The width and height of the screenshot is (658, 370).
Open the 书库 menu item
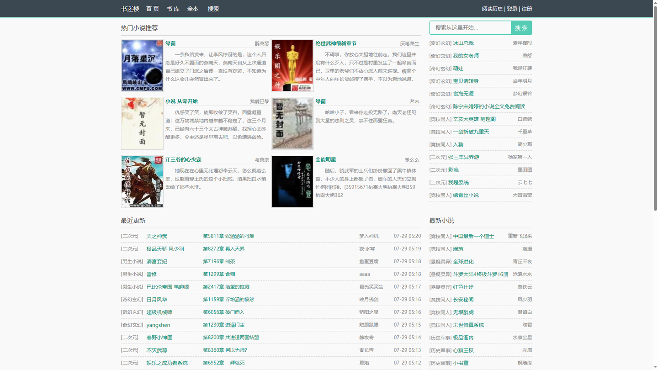(x=173, y=9)
